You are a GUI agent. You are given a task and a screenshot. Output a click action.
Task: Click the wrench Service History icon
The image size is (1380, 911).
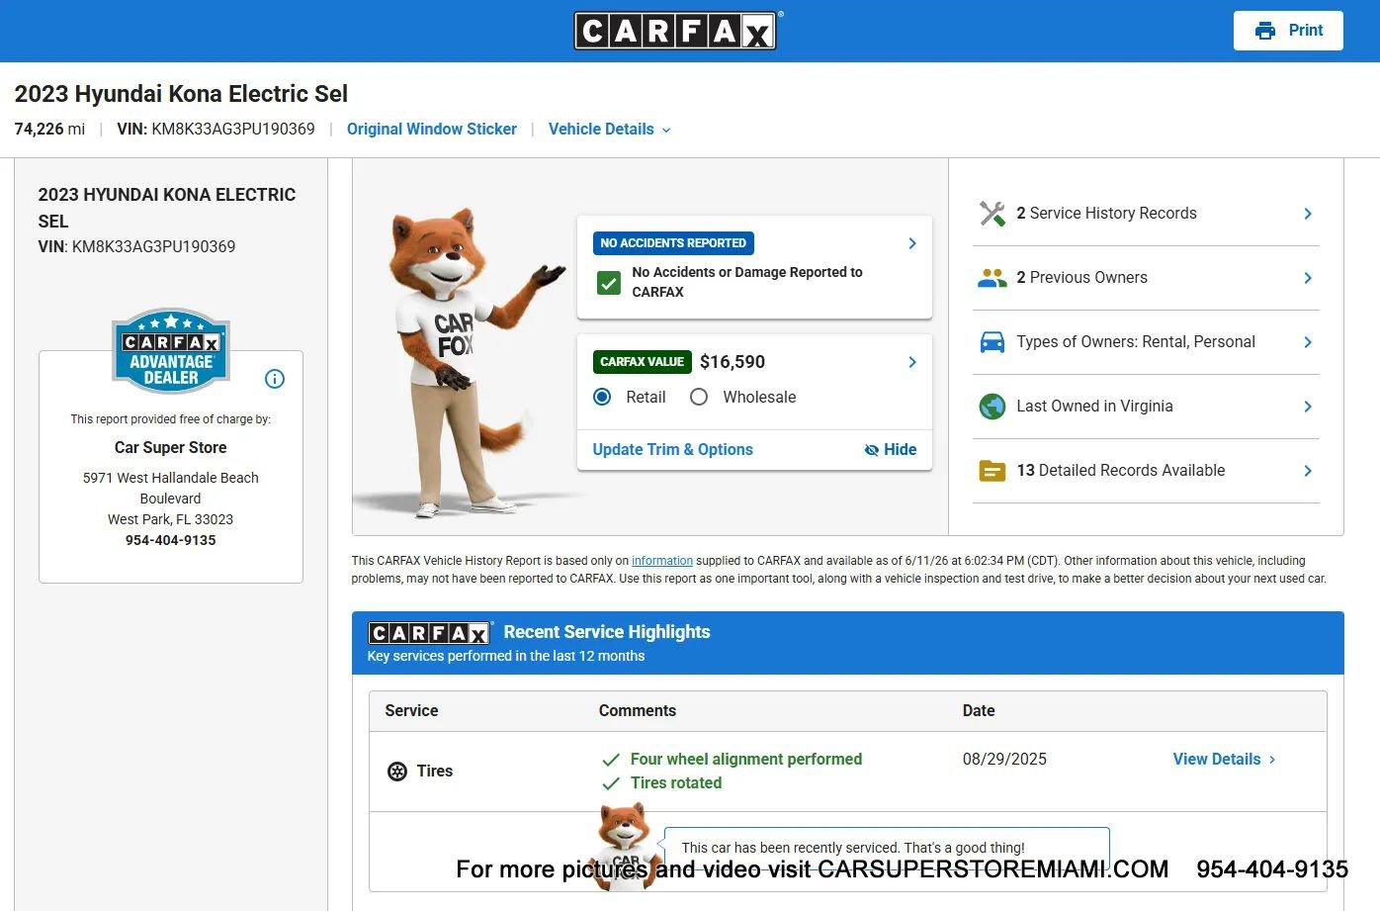click(x=992, y=214)
